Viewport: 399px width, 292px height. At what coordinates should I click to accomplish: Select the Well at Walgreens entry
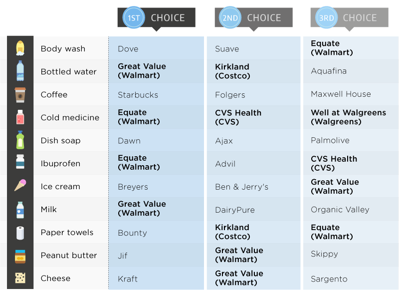348,117
